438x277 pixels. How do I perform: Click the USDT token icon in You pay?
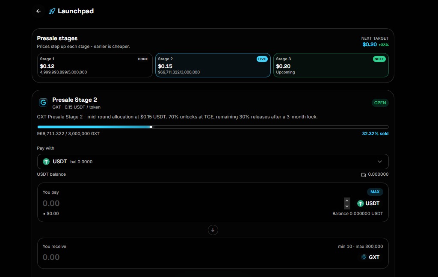360,203
